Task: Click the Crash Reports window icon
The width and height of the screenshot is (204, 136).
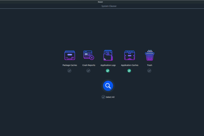Action: tap(89, 55)
